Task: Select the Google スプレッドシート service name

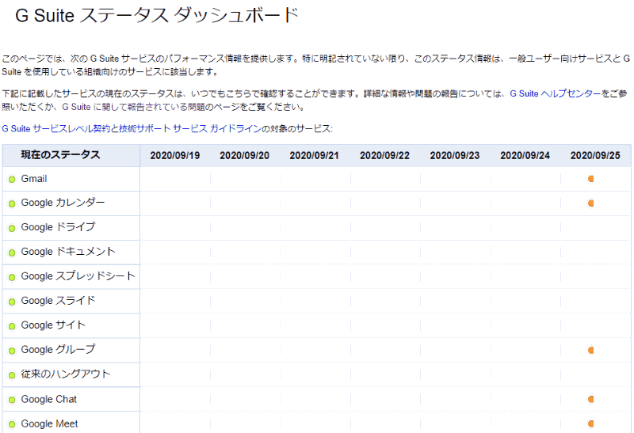Action: click(x=78, y=276)
